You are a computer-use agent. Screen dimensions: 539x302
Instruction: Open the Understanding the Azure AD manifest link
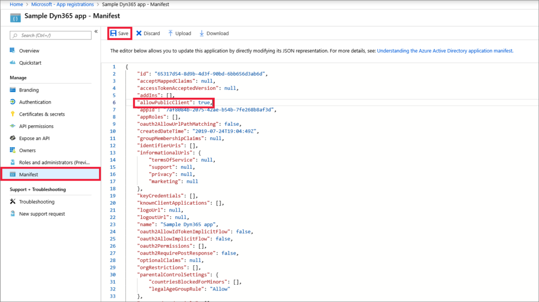445,51
